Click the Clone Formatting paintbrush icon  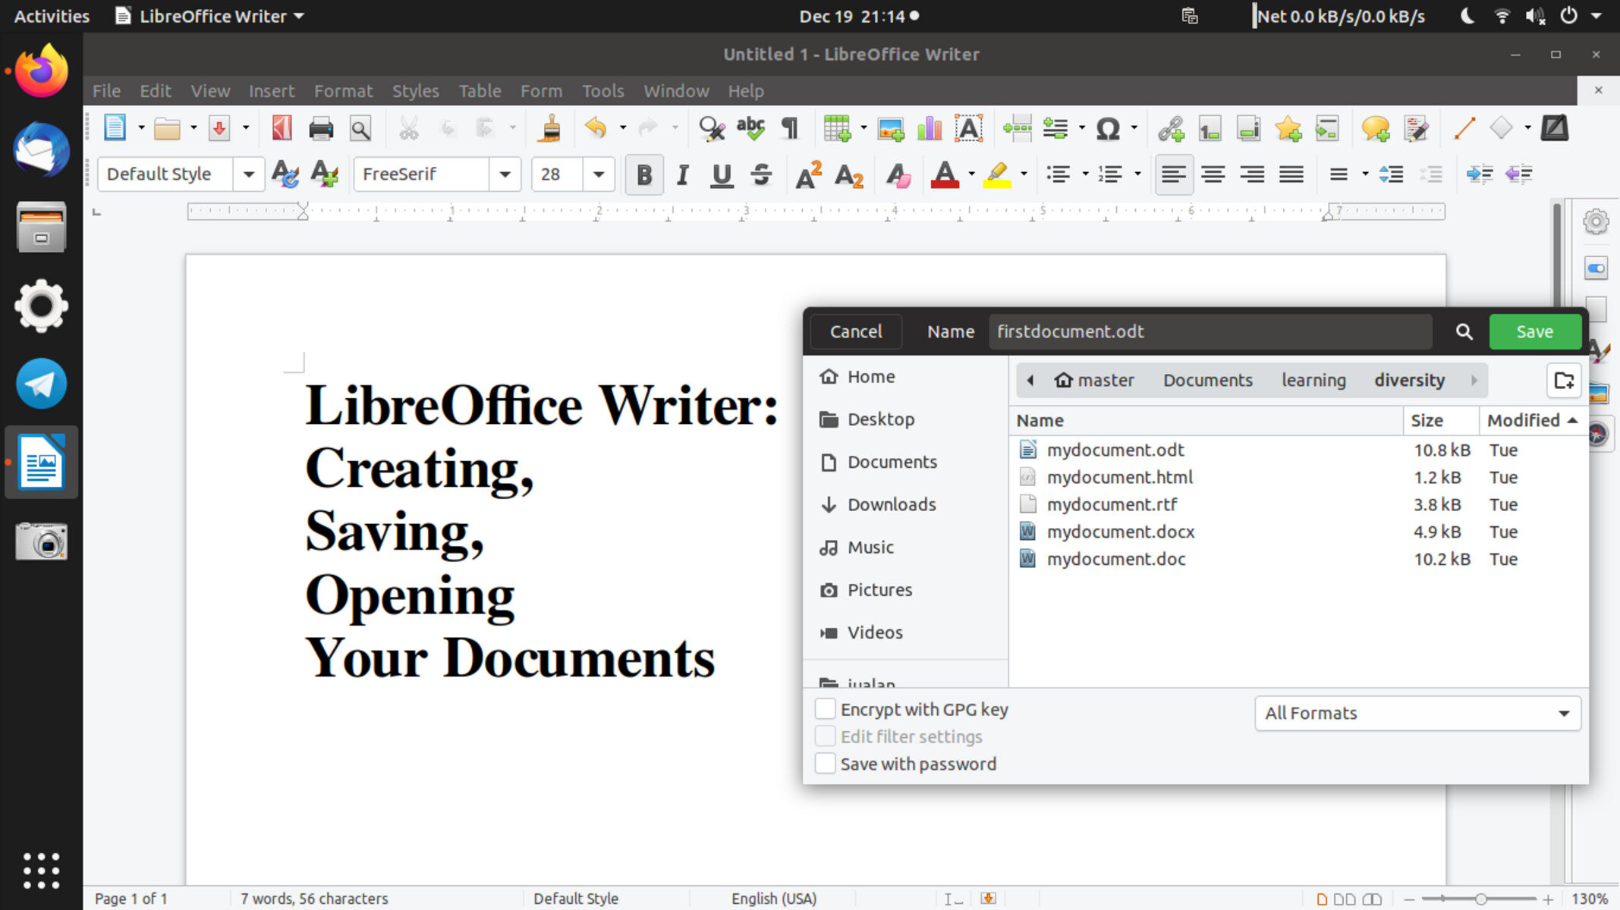click(549, 129)
